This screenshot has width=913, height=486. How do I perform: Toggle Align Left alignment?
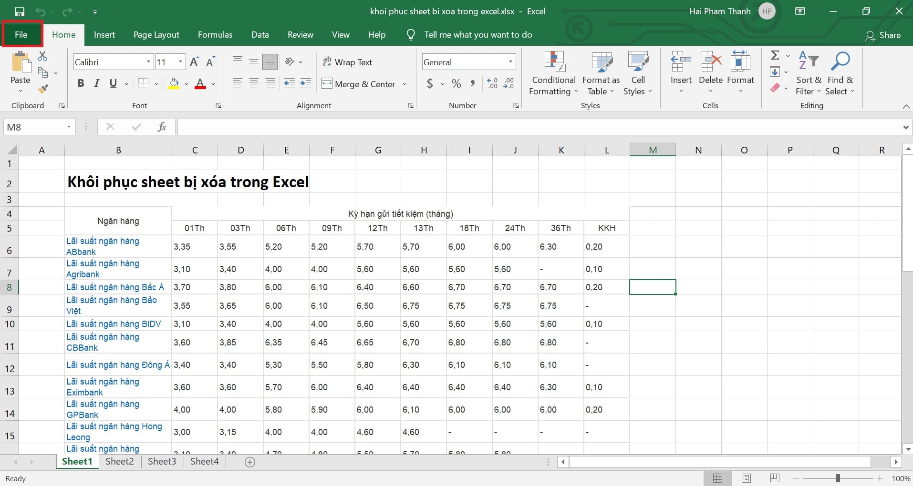tap(237, 84)
